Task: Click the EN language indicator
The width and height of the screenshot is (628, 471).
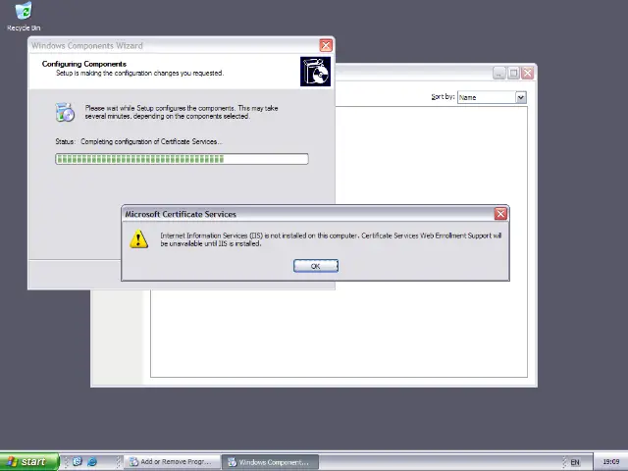Action: tap(575, 462)
